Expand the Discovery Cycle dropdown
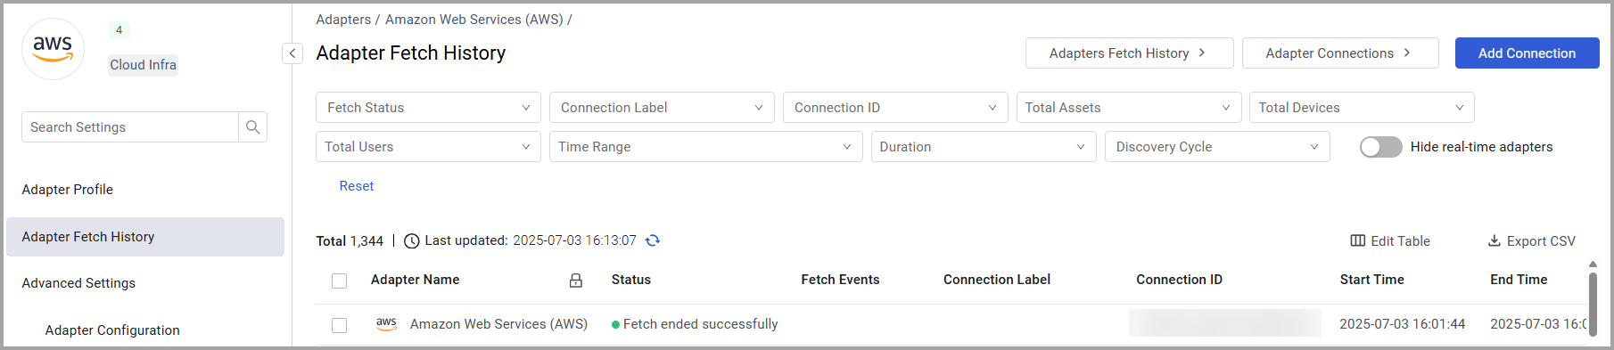Screen dimensions: 1614x350 pyautogui.click(x=1217, y=147)
